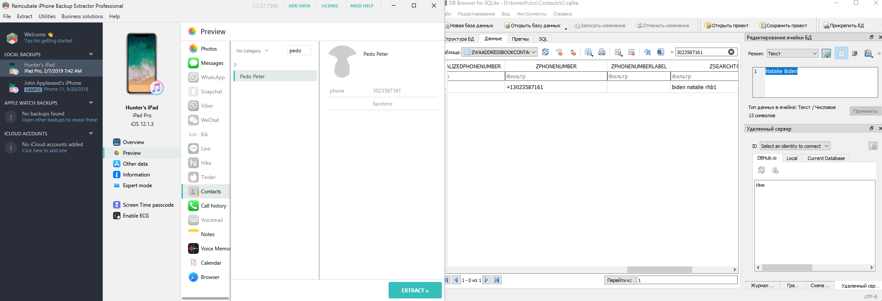Open the Utilities menu
The width and height of the screenshot is (882, 301).
coord(47,16)
